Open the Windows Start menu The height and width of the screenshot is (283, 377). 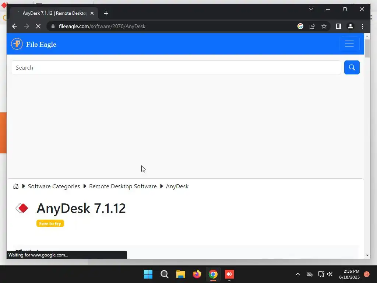tap(148, 274)
